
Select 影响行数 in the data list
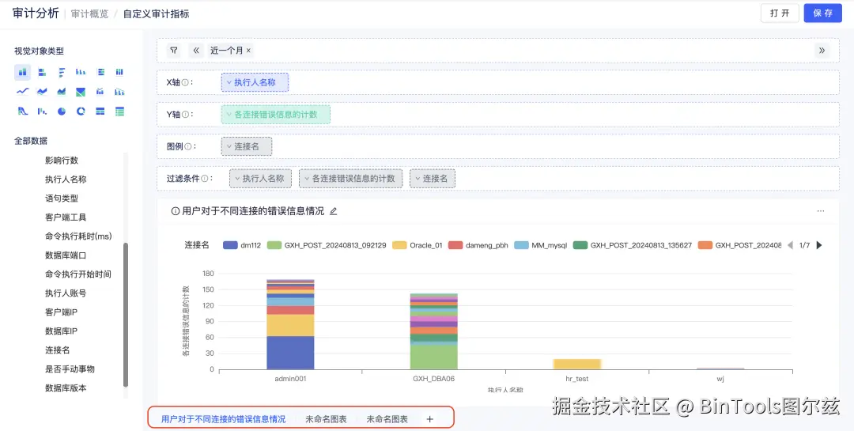pyautogui.click(x=62, y=161)
